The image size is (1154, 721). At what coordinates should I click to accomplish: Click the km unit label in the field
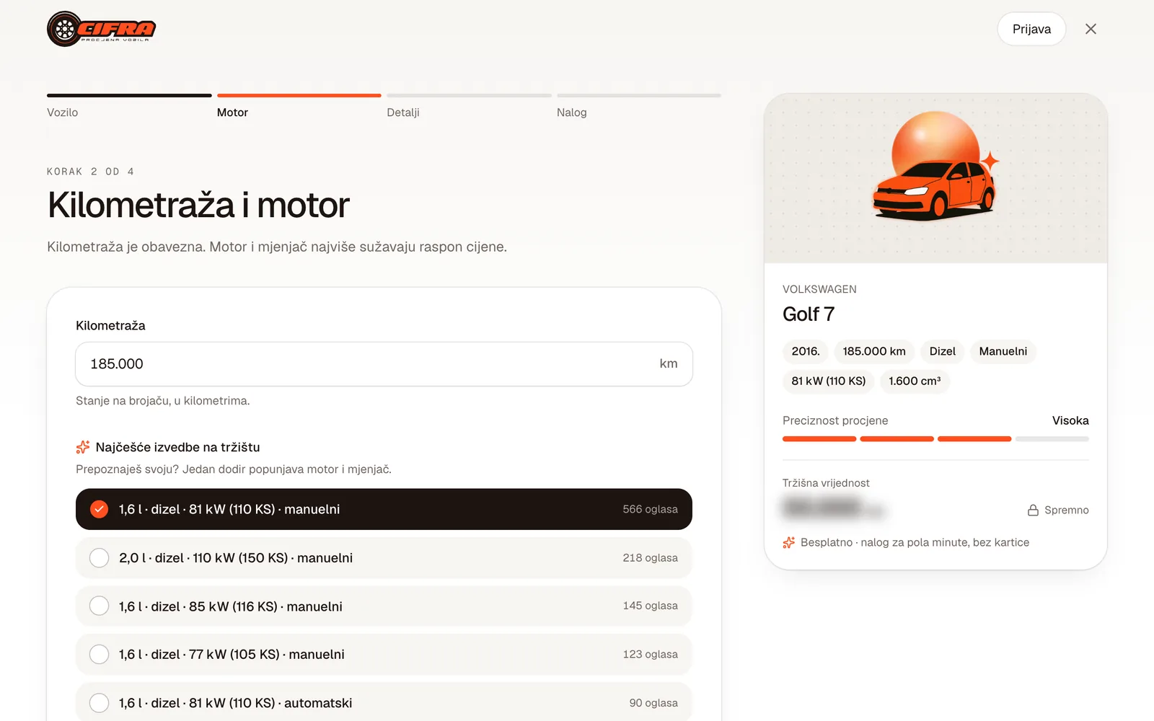669,363
